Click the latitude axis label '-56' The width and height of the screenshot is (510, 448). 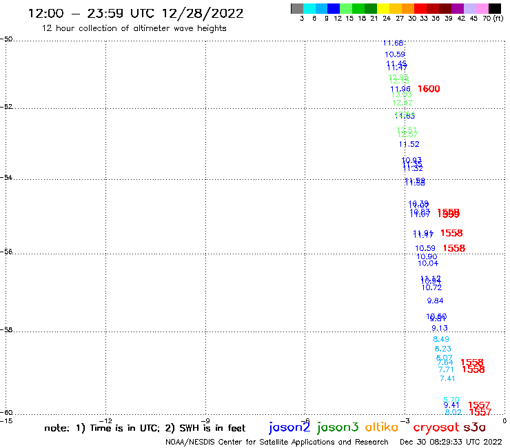coord(6,252)
